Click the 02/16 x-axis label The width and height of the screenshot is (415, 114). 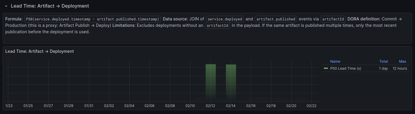[251, 106]
